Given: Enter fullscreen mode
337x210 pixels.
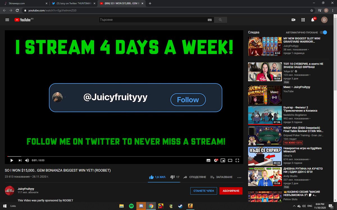Looking at the screenshot, I should 237,160.
